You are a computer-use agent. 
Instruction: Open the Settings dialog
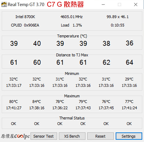[x=129, y=136]
